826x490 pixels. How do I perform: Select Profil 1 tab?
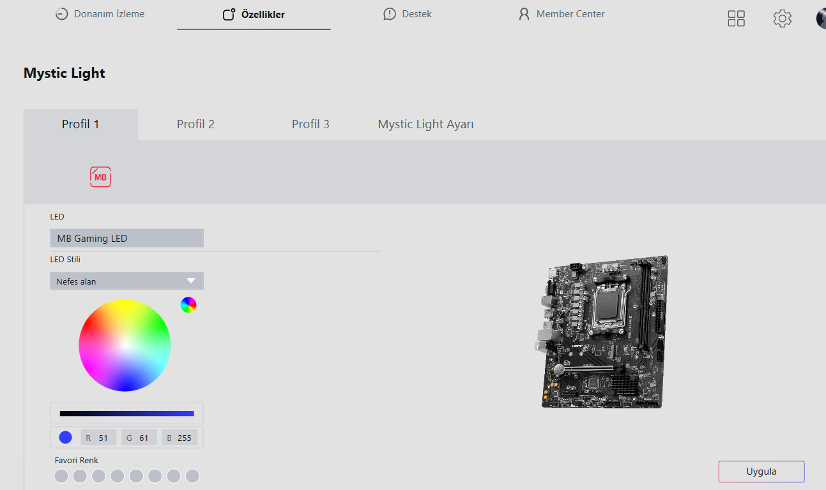click(80, 124)
